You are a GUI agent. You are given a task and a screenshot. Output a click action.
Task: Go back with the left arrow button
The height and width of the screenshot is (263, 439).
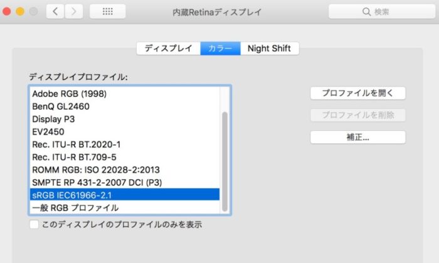click(x=55, y=11)
